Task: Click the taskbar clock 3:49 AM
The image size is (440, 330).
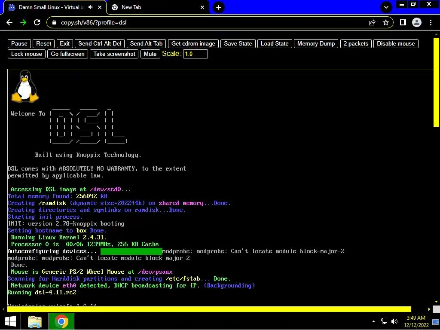Action: tap(416, 321)
